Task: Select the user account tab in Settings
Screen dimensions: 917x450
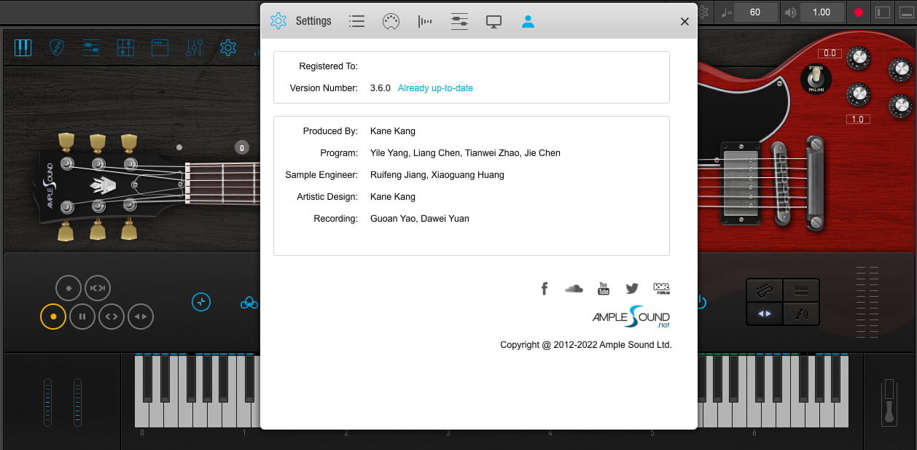Action: point(528,21)
